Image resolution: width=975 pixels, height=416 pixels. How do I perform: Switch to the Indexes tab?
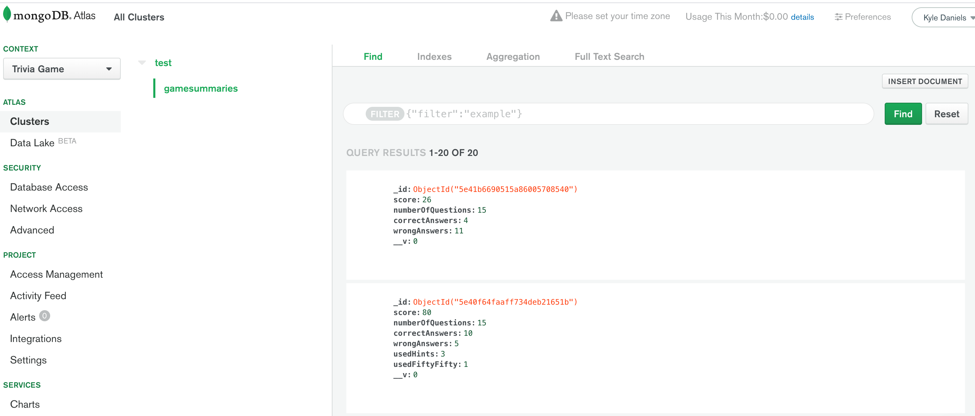point(434,56)
